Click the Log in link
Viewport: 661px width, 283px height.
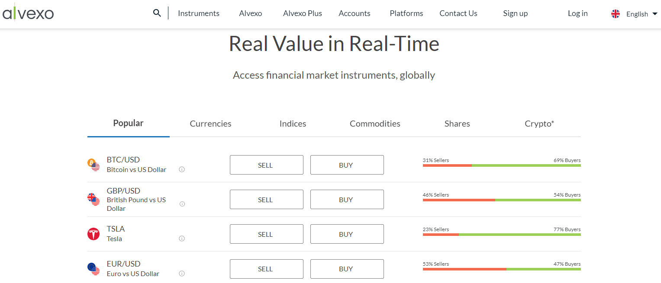pos(577,13)
